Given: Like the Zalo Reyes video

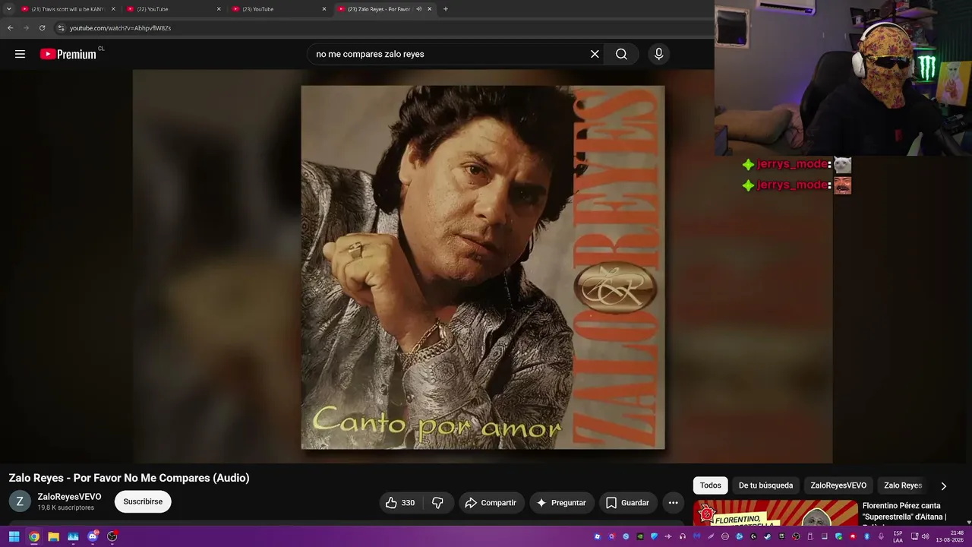Looking at the screenshot, I should (399, 502).
